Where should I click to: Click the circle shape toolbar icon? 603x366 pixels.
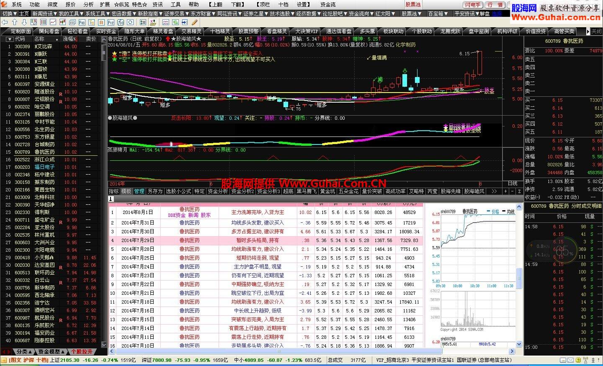pos(130,22)
